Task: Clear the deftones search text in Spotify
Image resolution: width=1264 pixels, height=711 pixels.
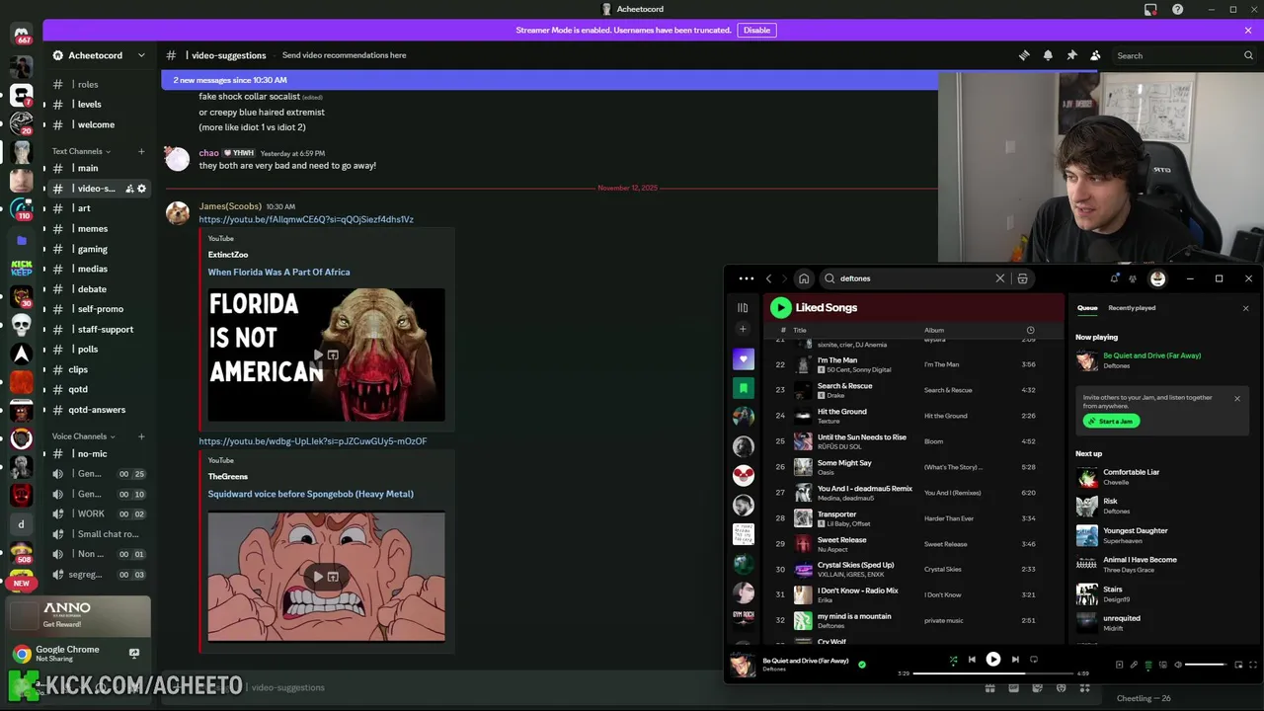Action: [999, 278]
